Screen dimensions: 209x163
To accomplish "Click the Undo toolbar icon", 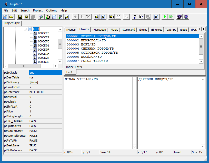I will point(126,17).
